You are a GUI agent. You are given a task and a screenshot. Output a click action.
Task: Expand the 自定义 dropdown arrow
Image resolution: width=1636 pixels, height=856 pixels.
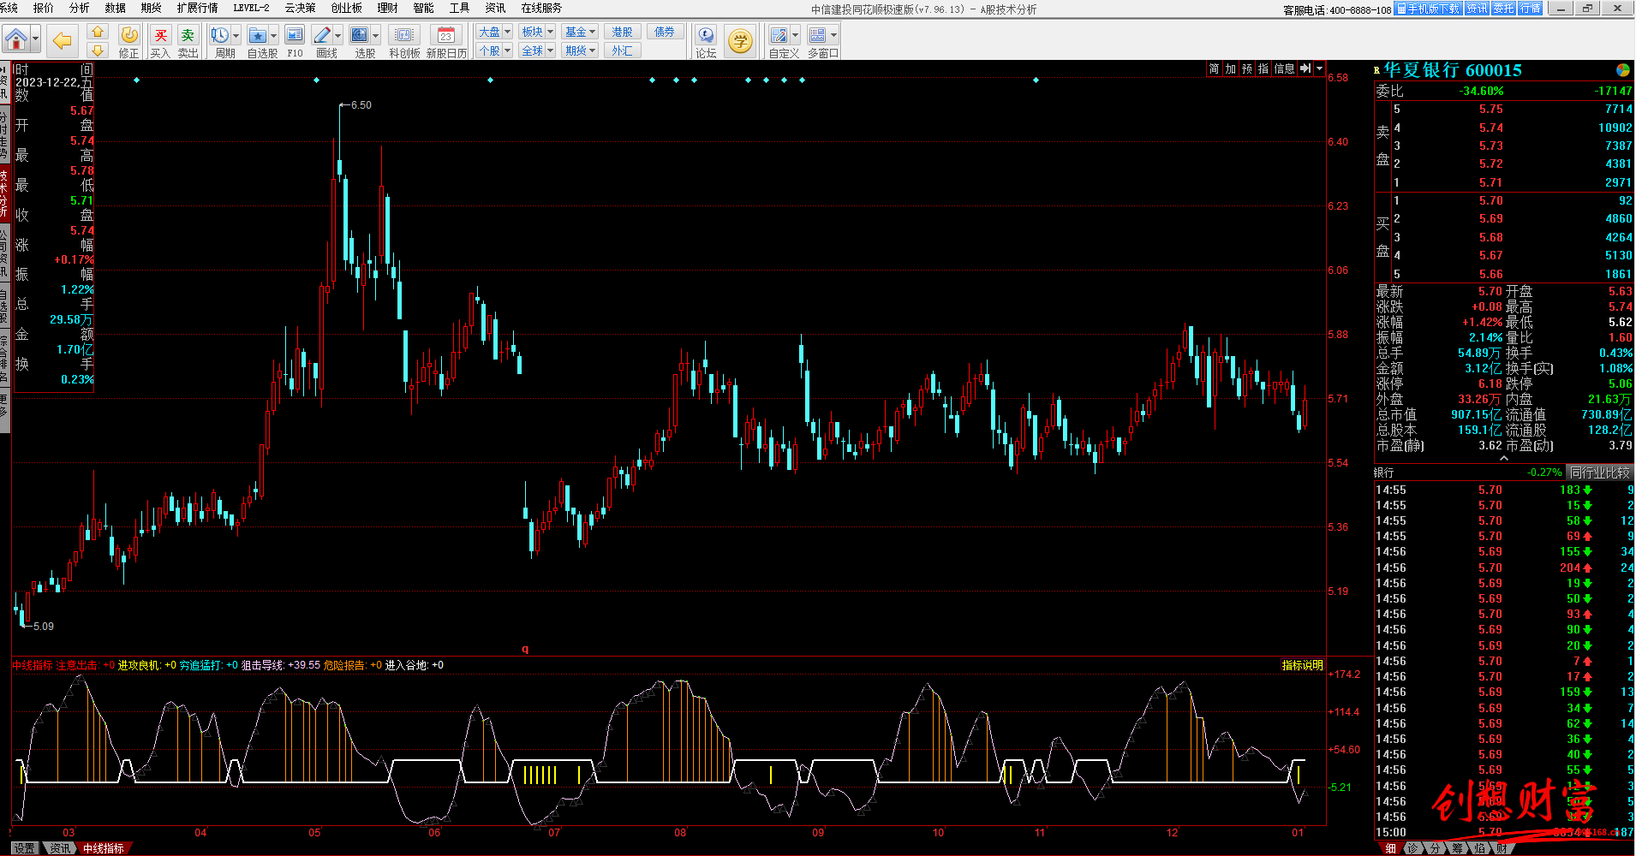(795, 36)
